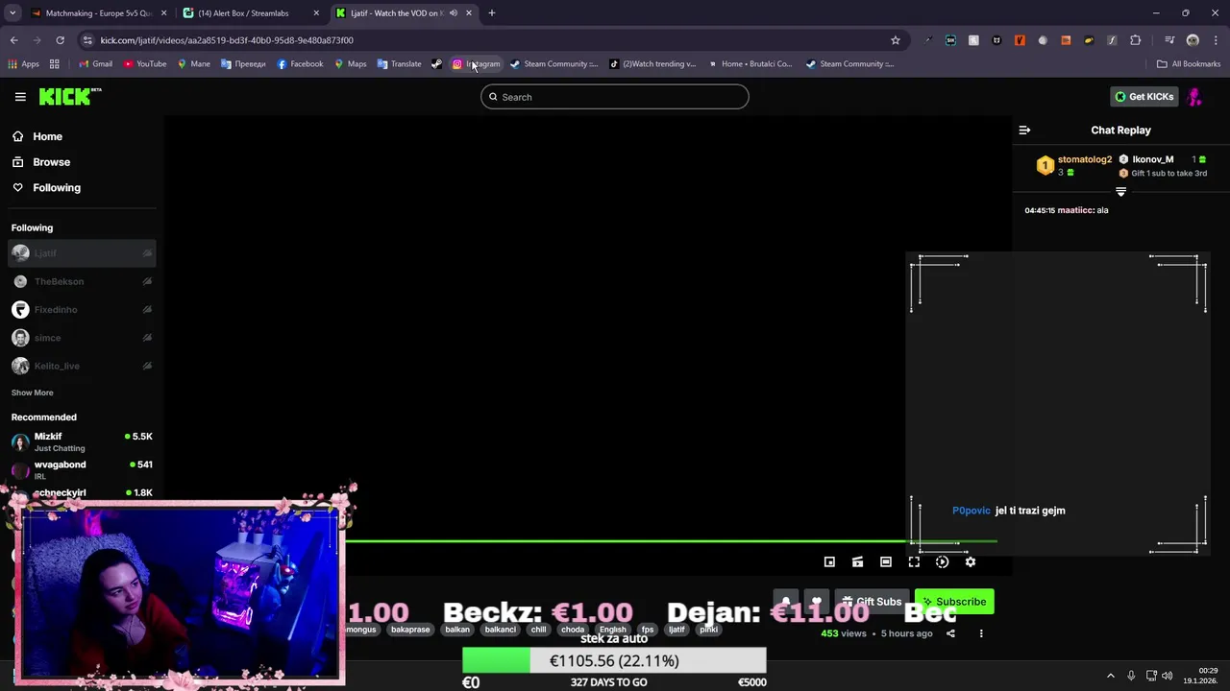Open YouTube bookmark
This screenshot has width=1230, height=691.
click(x=144, y=64)
